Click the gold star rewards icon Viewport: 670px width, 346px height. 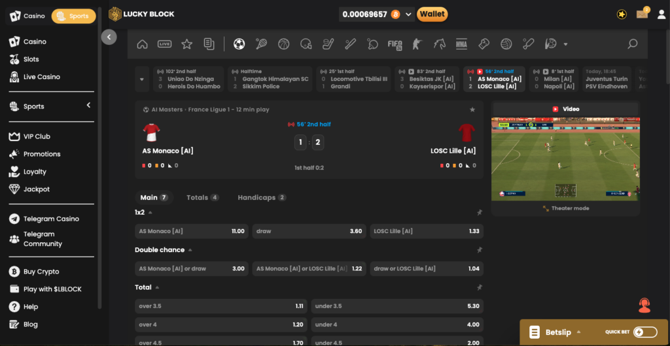coord(622,14)
